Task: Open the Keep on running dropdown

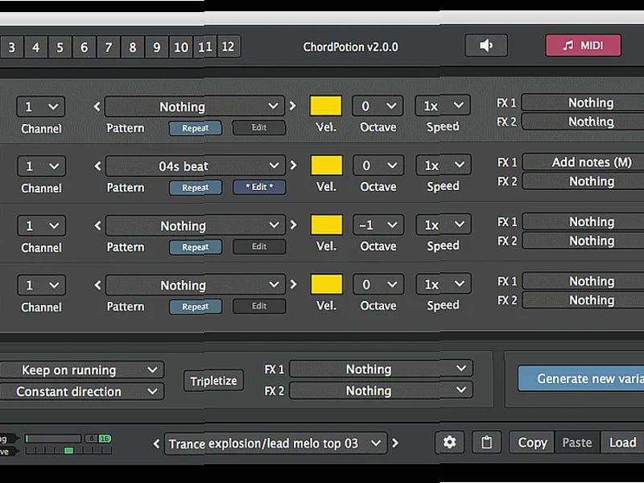Action: pyautogui.click(x=83, y=369)
